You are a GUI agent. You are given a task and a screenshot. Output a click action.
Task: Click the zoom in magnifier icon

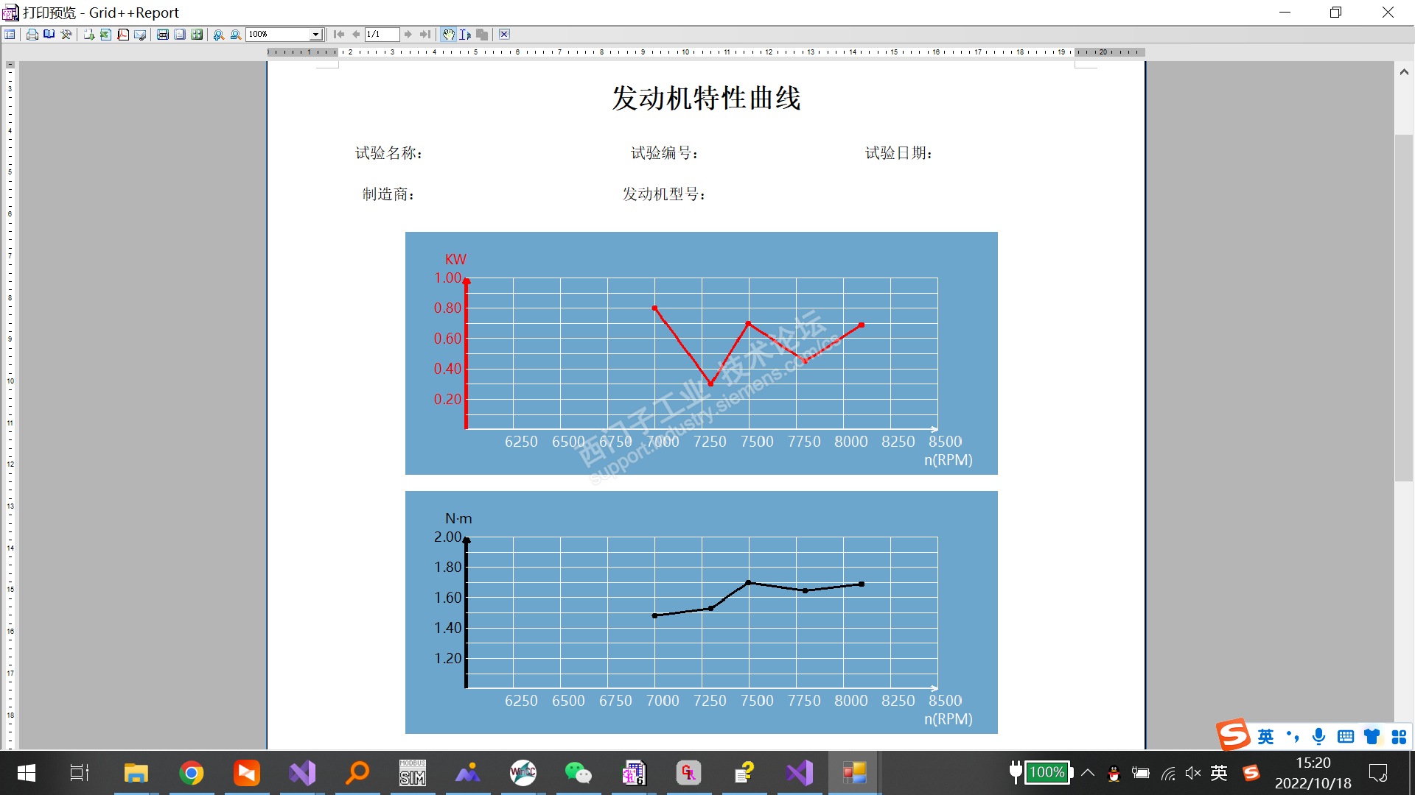point(219,35)
